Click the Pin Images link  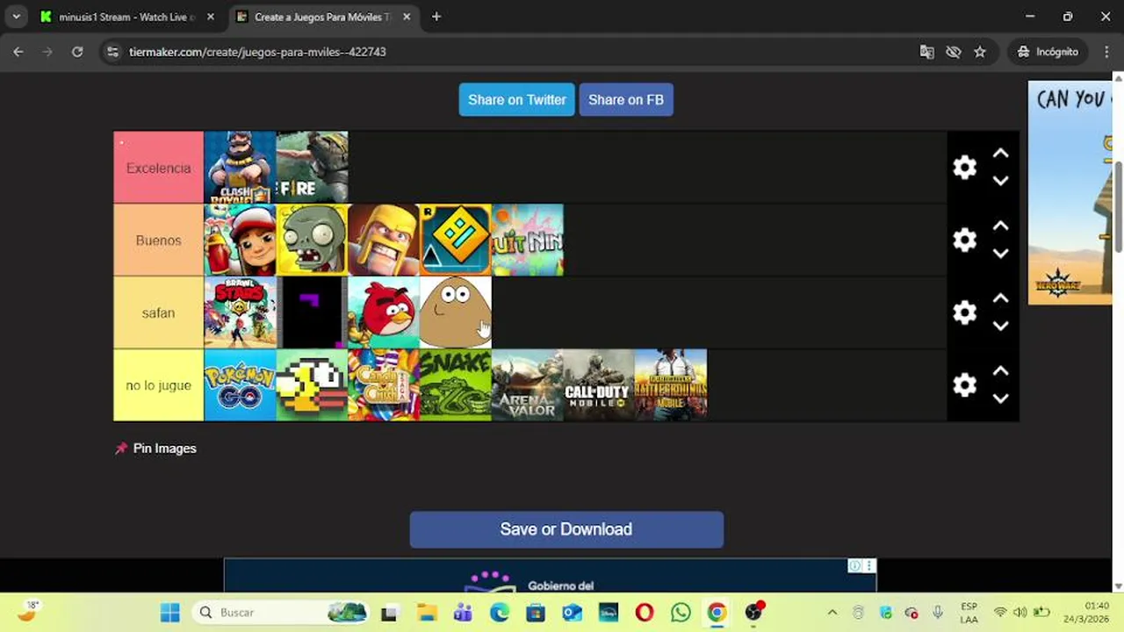[155, 449]
